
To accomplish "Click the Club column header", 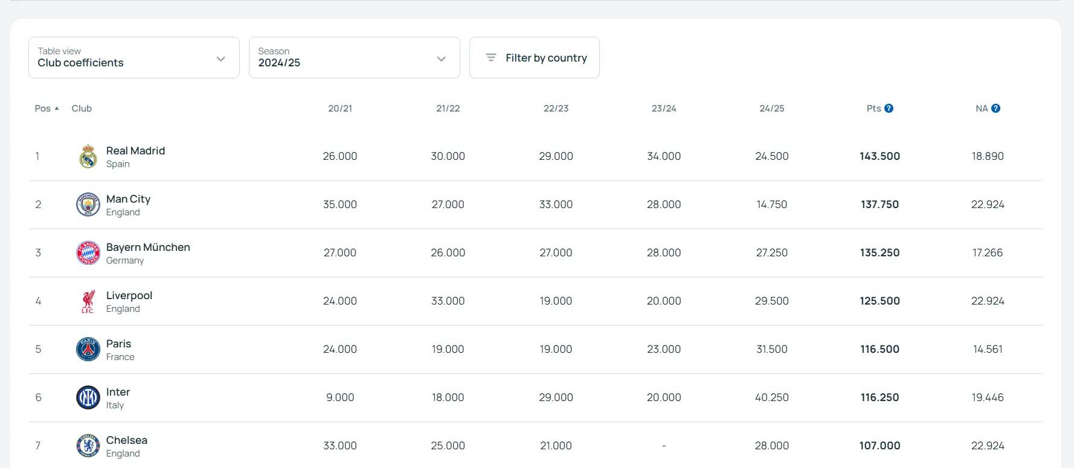I will pyautogui.click(x=82, y=109).
